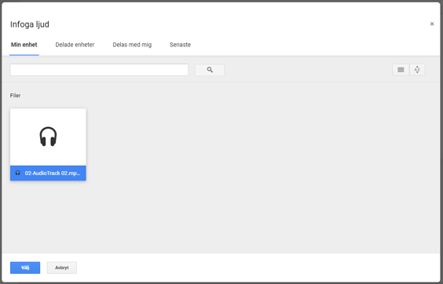This screenshot has width=443, height=284.
Task: Click the small headphones icon by the filename
Action: click(x=17, y=173)
